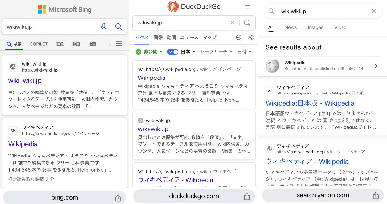Tap the Bing microphone voice search icon
Viewport: 387px width, 204px height.
104,27
